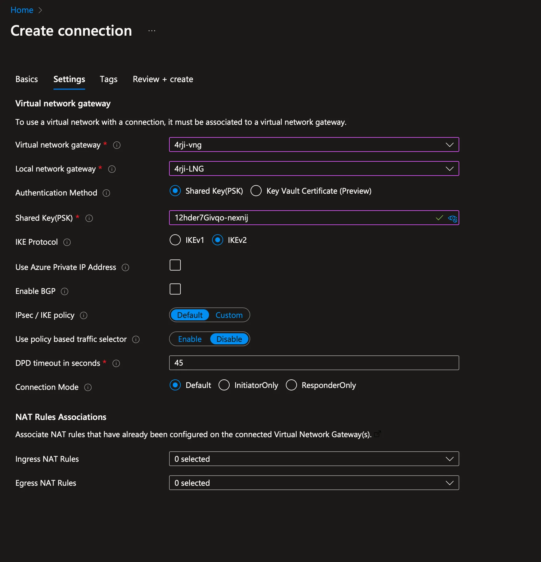Open the info tooltip for Virtual network gateway
541x562 pixels.
pos(116,145)
